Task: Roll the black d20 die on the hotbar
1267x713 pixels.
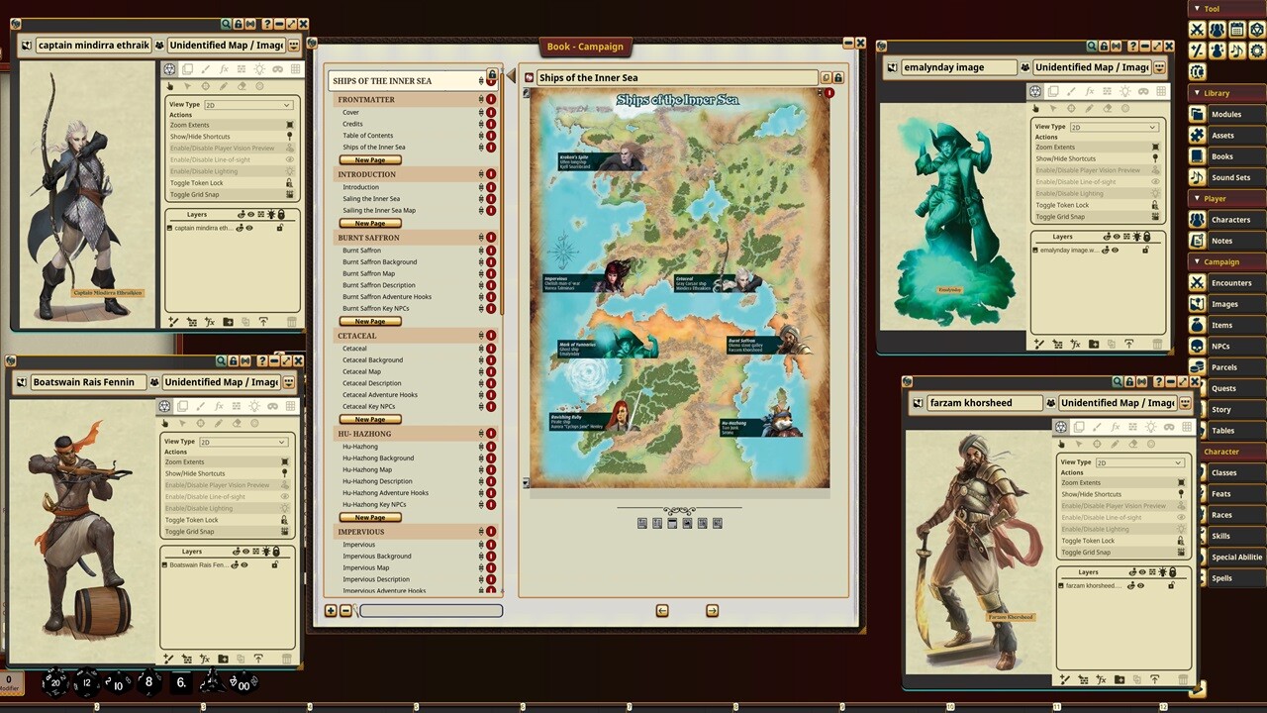Action: coord(54,682)
